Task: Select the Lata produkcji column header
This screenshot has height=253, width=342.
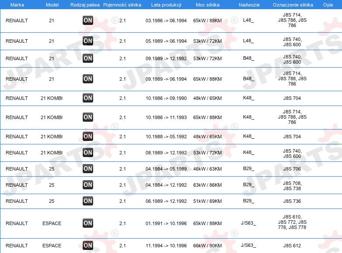Action: tap(166, 5)
